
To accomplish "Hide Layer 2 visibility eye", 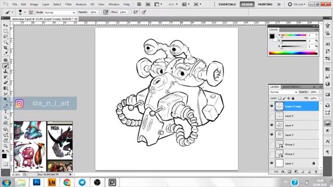I will click(x=272, y=163).
